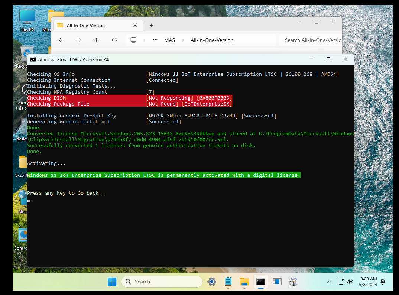Open Settings gear icon in taskbar
This screenshot has width=399, height=295.
212,282
